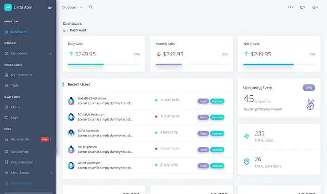Click the green up arrow in Daily Sales
327x194 pixels.
[x=71, y=54]
